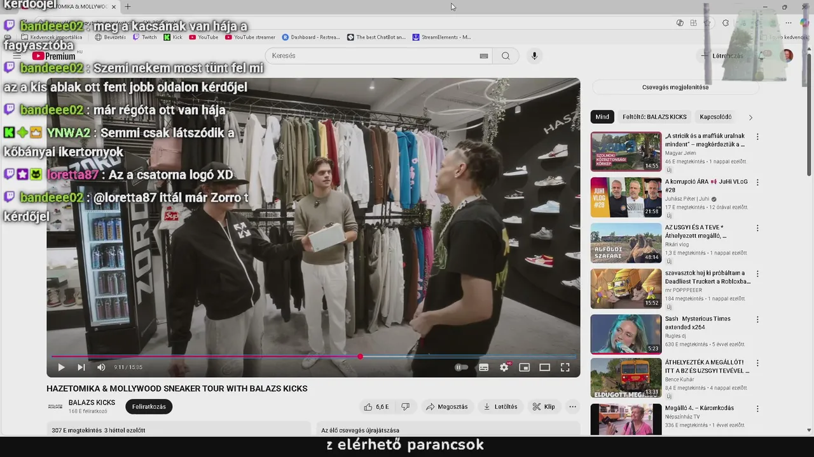This screenshot has height=457, width=814.
Task: Open options menu for JuHI VLoG #28
Action: pyautogui.click(x=757, y=182)
